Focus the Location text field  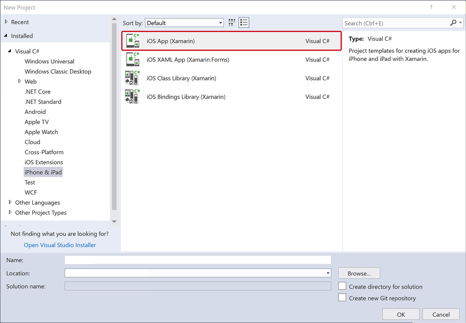(195, 273)
